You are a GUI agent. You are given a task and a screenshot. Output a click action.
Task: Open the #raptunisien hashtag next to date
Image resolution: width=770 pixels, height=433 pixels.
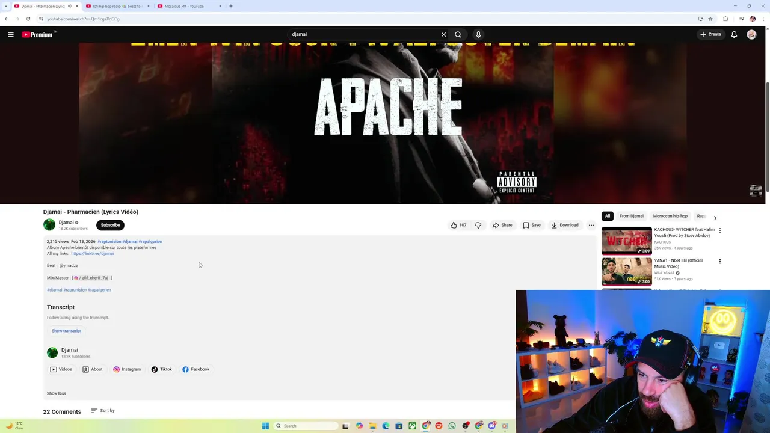tap(109, 241)
